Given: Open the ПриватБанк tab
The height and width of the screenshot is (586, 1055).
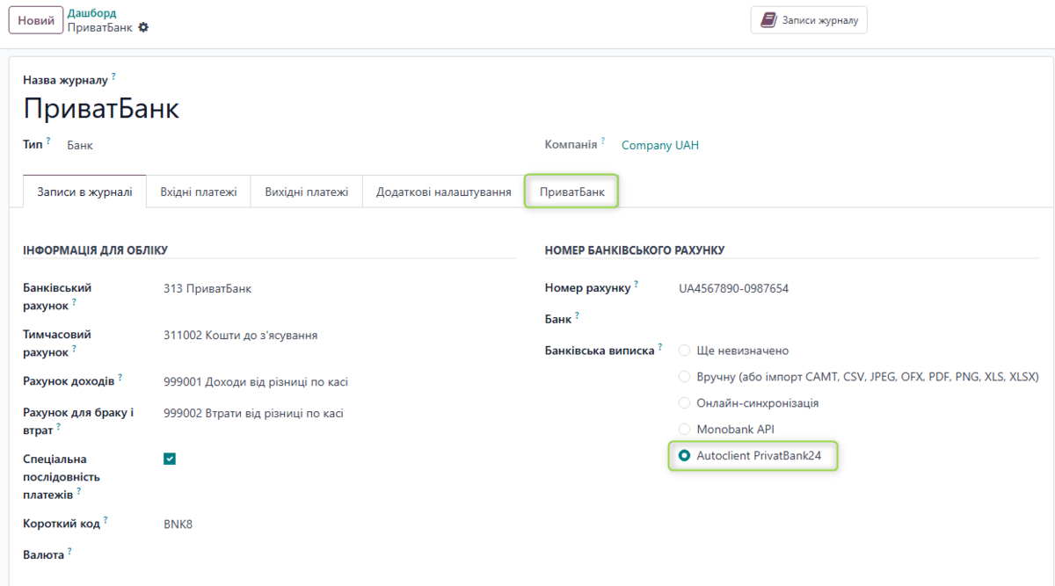Looking at the screenshot, I should [572, 192].
